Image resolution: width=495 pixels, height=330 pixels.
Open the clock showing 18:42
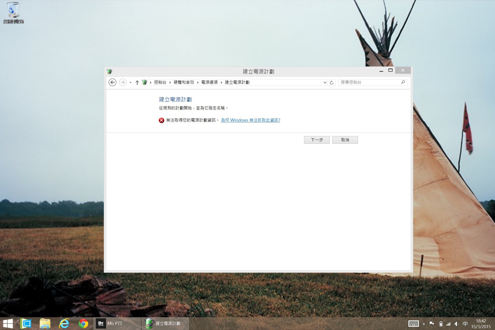pos(481,324)
